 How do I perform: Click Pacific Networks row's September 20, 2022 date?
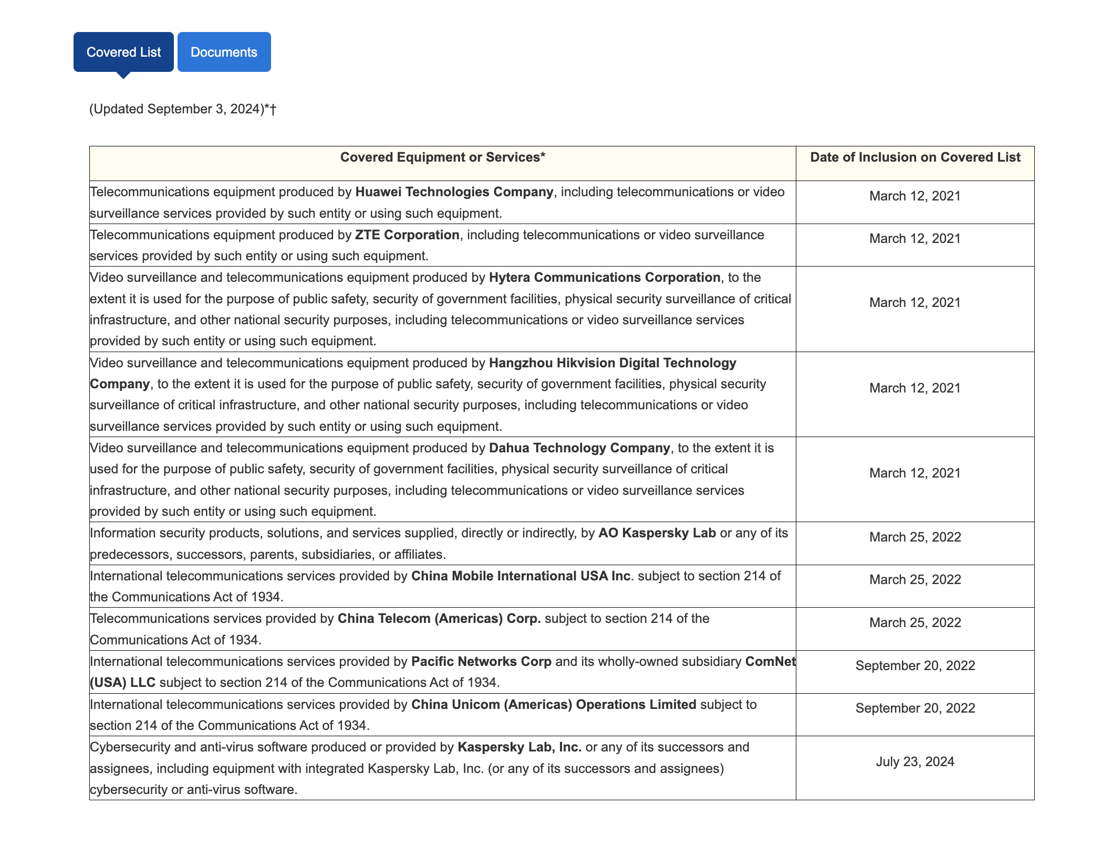click(915, 666)
